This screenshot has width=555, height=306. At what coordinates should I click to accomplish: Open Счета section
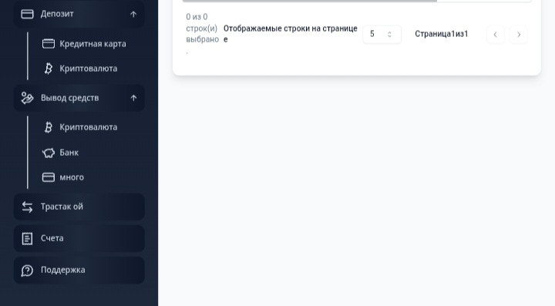(x=79, y=239)
